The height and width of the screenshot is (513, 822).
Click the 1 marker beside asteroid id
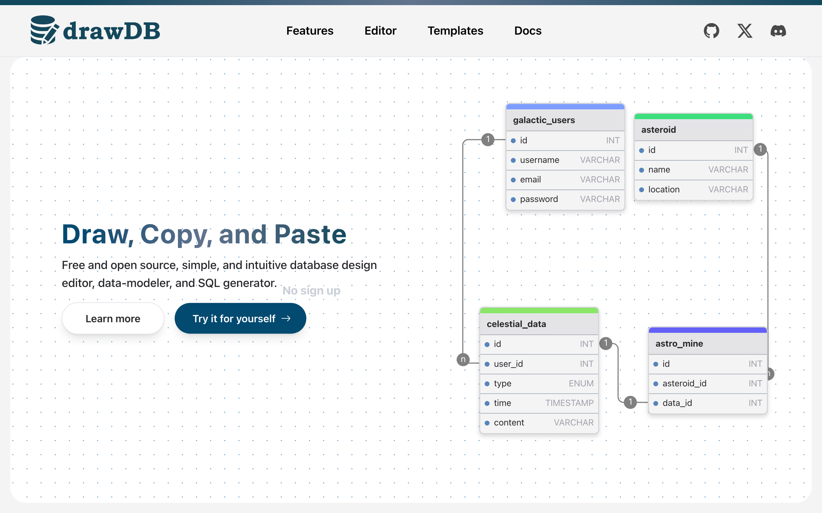pyautogui.click(x=760, y=149)
